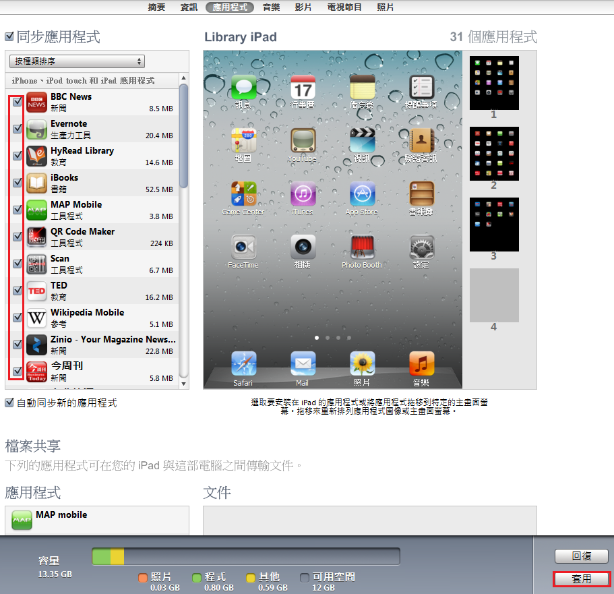Screen dimensions: 614x594
Task: Uncheck the Evernote checkbox
Action: pos(18,129)
